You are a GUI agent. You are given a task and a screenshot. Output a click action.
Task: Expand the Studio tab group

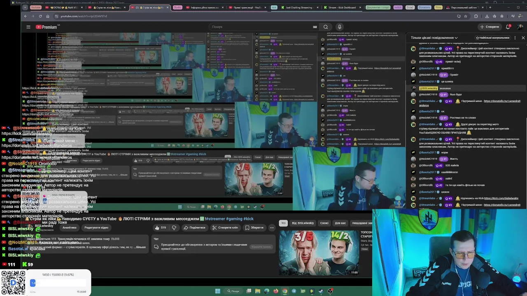pos(177,7)
